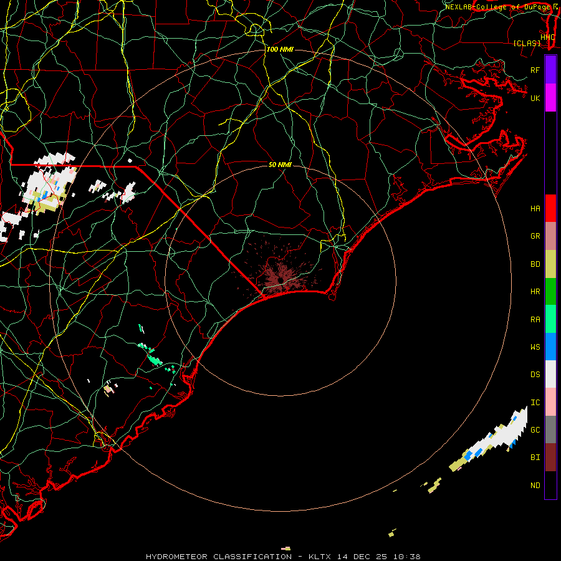
Task: Click the HYDROMETEOR CLASSIFICATION caption text
Action: point(219,557)
